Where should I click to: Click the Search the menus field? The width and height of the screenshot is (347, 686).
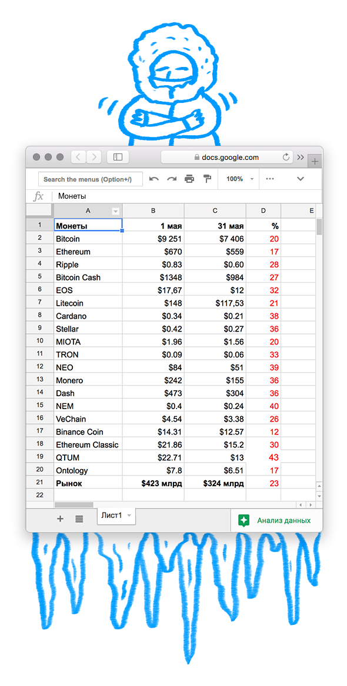pyautogui.click(x=91, y=179)
